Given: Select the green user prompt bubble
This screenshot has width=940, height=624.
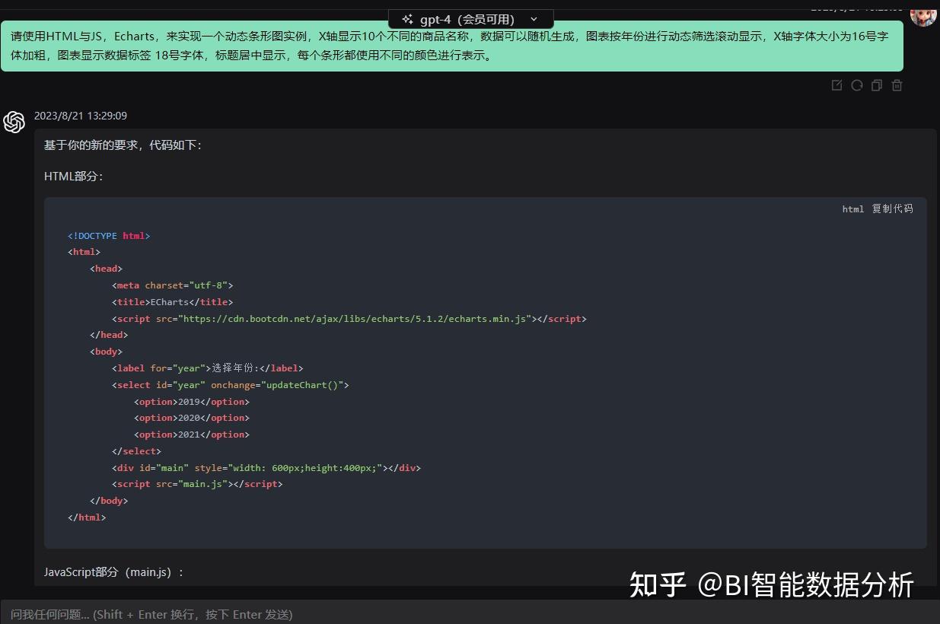Looking at the screenshot, I should pos(452,46).
